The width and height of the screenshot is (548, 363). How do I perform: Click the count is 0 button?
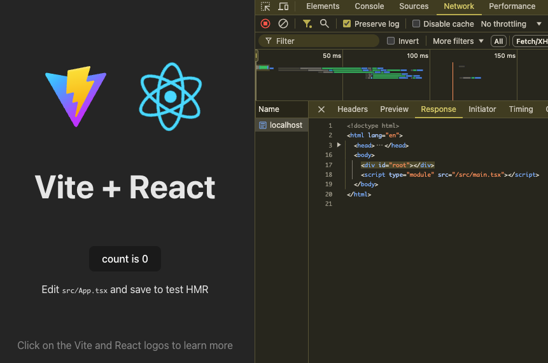pyautogui.click(x=125, y=259)
